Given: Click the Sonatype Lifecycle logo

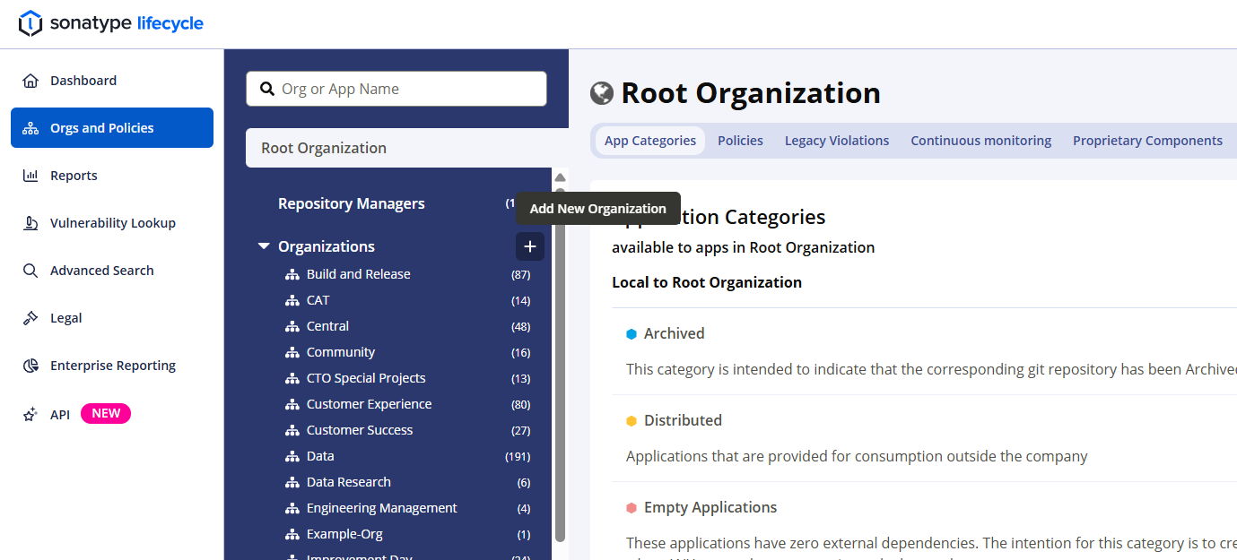Looking at the screenshot, I should (111, 23).
